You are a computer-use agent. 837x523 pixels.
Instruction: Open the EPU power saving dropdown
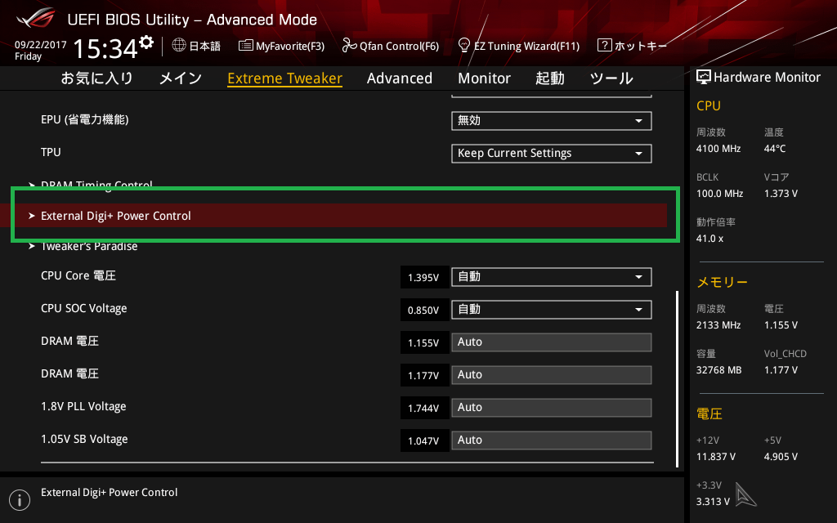(552, 121)
